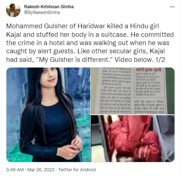Open the Hindi newspaper clipping image

pos(133,91)
